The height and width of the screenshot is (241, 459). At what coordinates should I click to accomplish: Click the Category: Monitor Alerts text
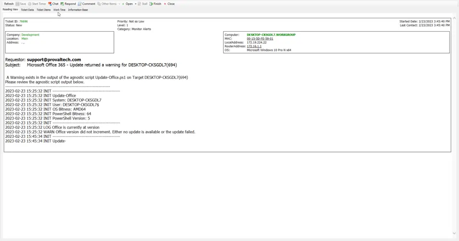click(134, 29)
